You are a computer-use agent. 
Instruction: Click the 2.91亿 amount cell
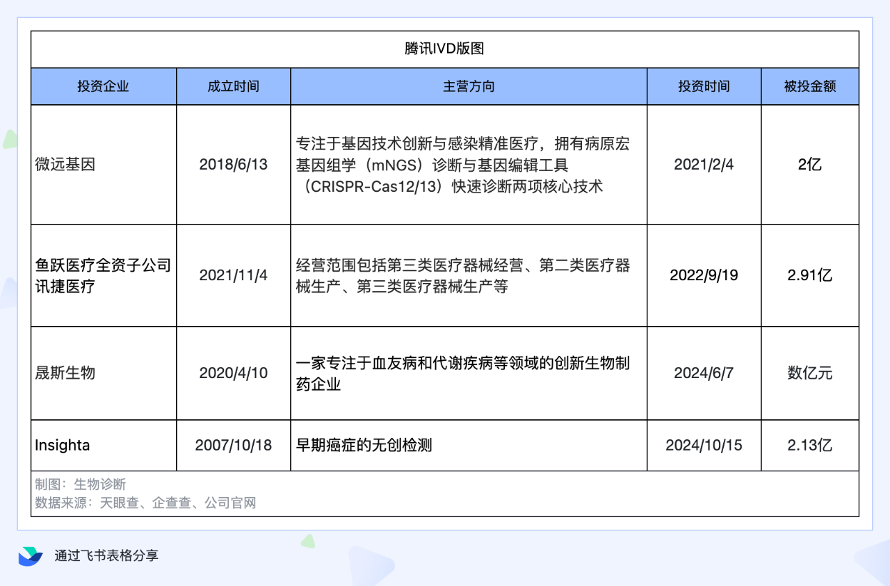pos(809,275)
